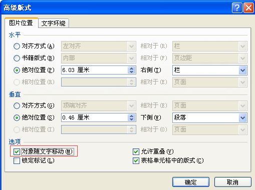The width and height of the screenshot is (255, 190).
Task: Select vertical 绝对位置(S) radio button
Action: click(17, 117)
